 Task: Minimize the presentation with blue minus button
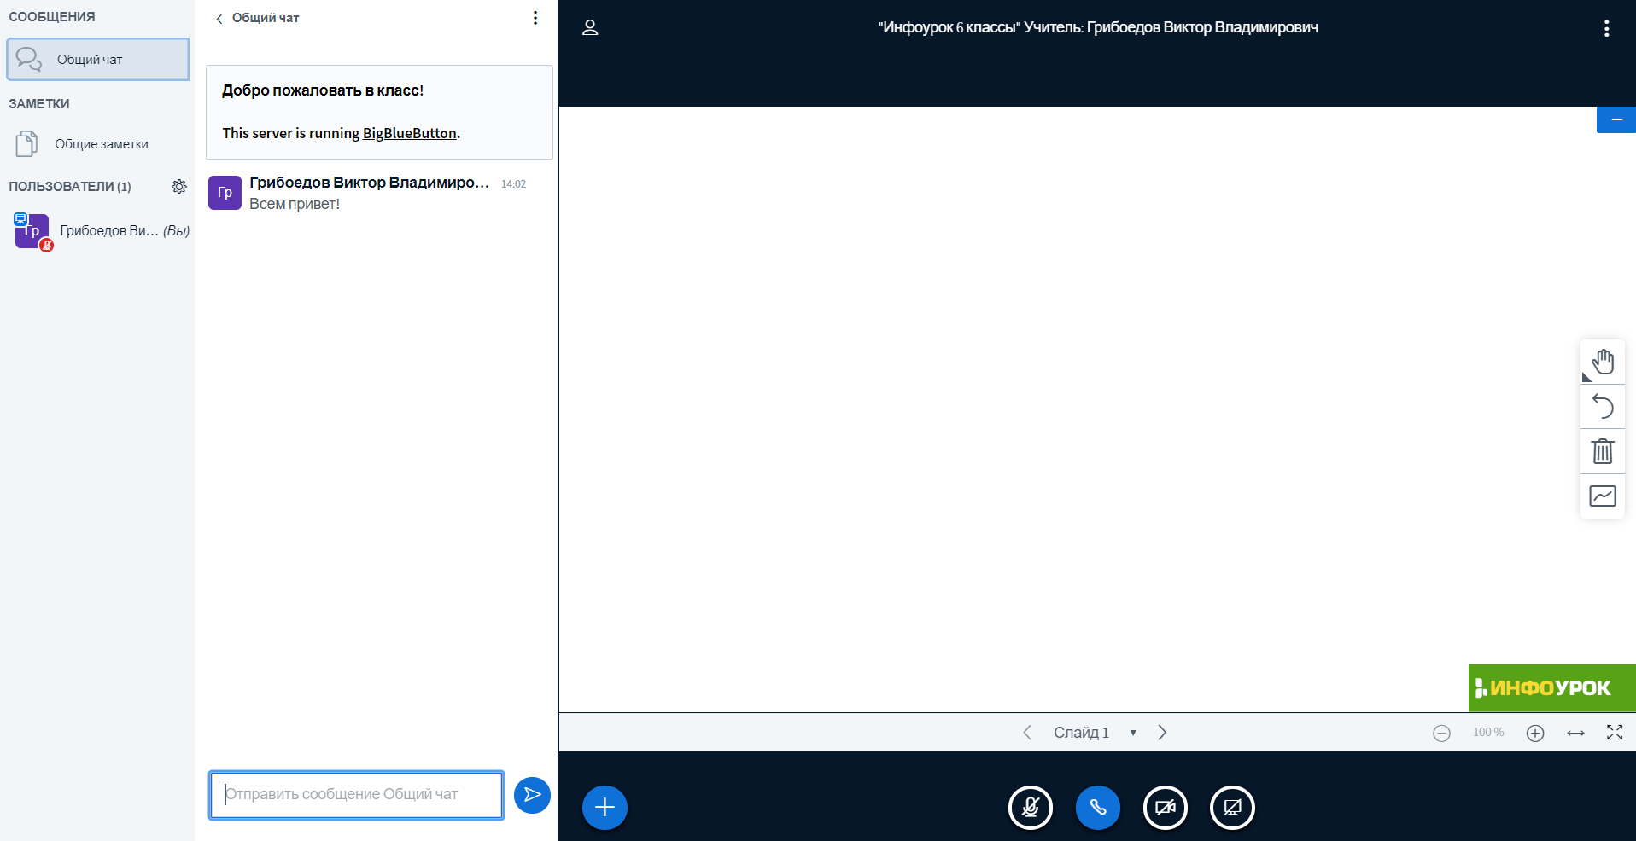1616,120
